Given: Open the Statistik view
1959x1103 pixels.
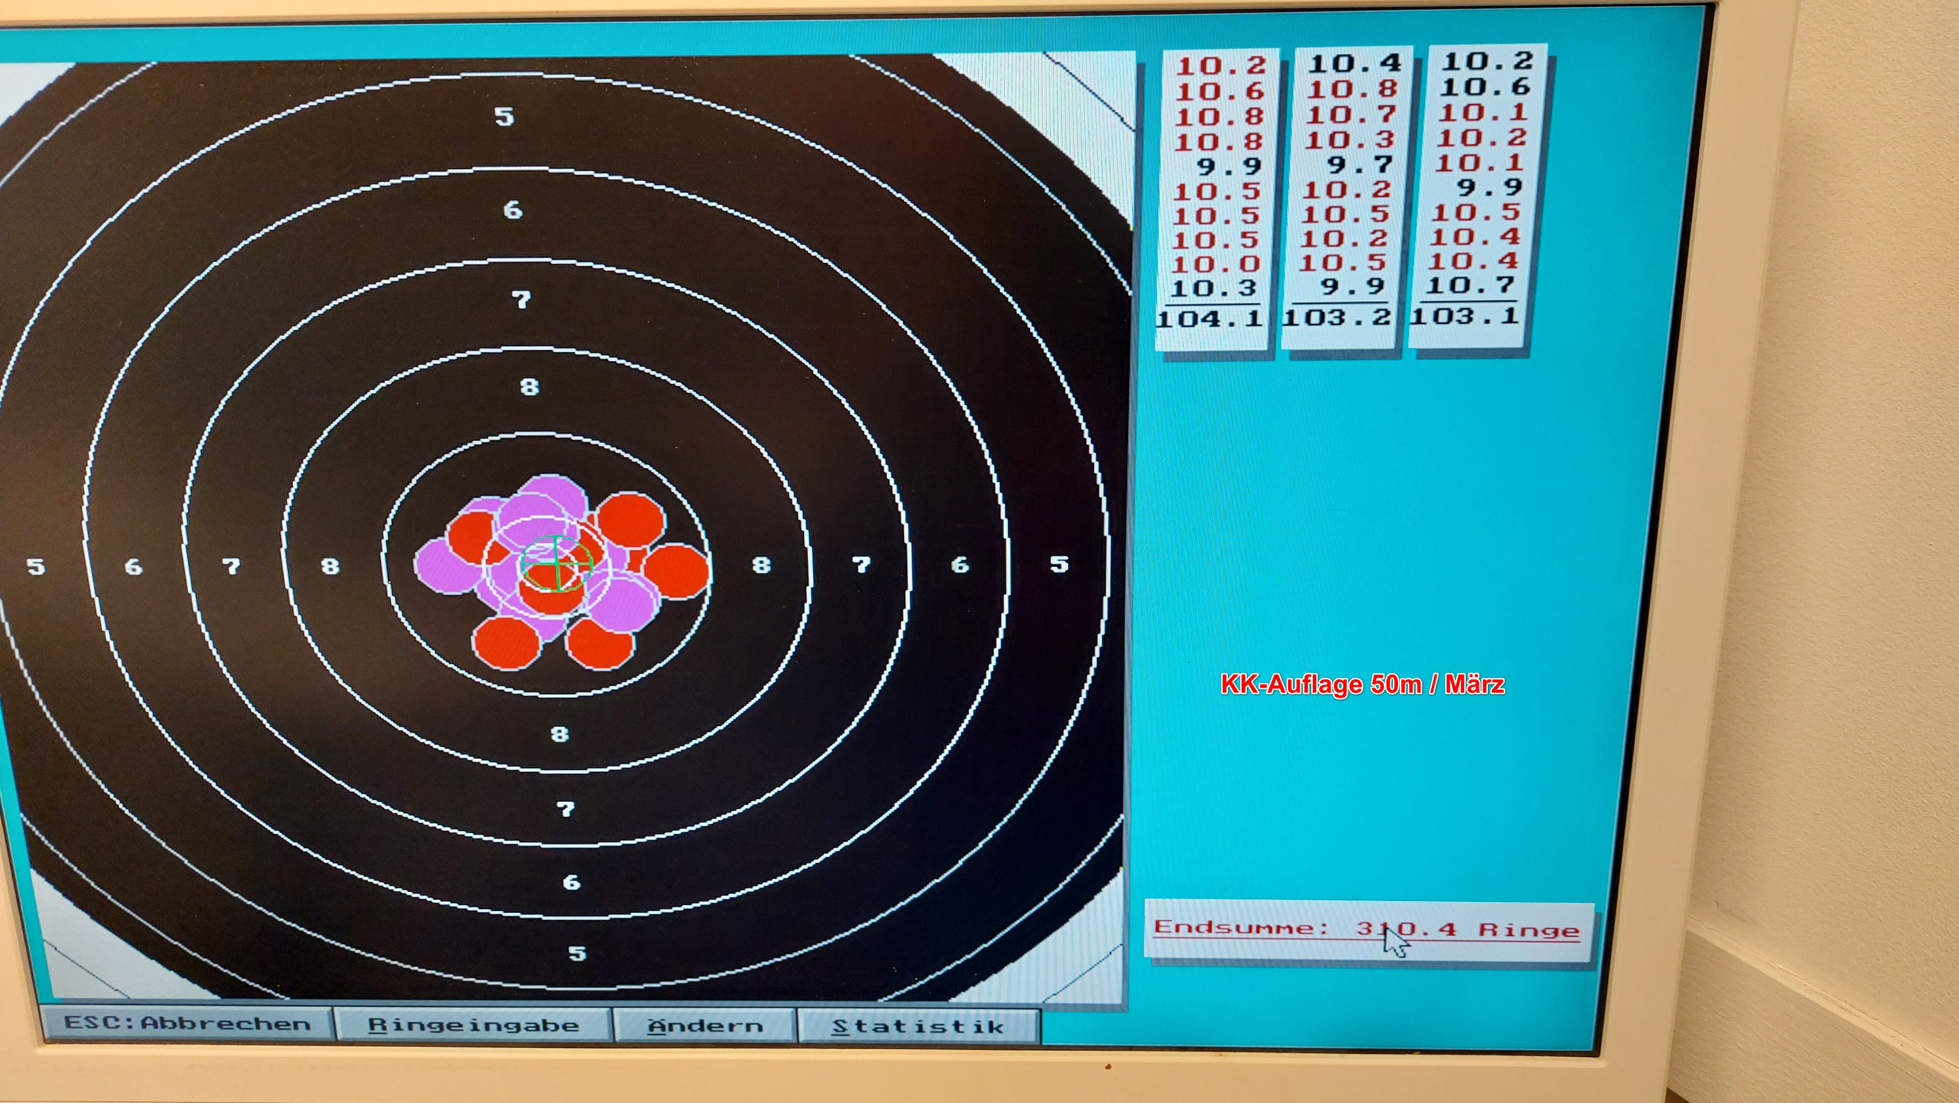Looking at the screenshot, I should pyautogui.click(x=918, y=1027).
